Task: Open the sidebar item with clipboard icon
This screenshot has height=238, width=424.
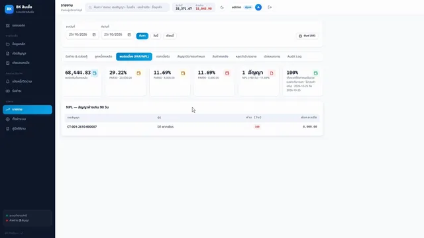Action: [27, 63]
